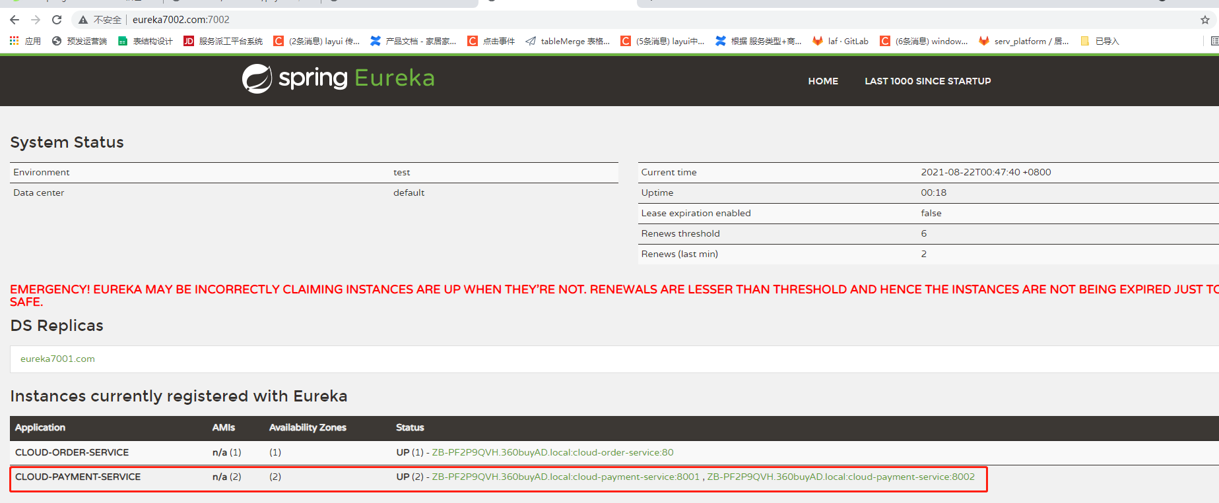This screenshot has width=1219, height=503.
Task: Open the cloud-order-service:80 instance link
Action: tap(552, 452)
